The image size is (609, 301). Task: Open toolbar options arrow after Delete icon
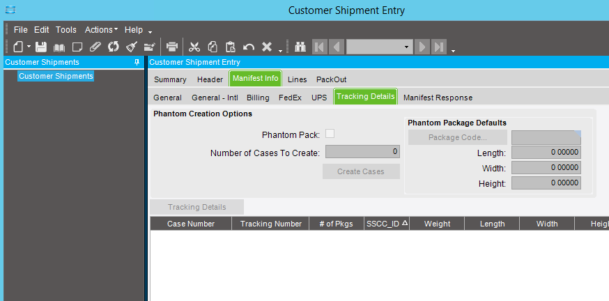(x=280, y=50)
